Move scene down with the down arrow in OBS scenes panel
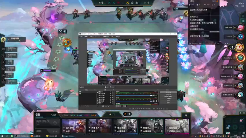The width and height of the screenshot is (246, 138). pyautogui.click(x=88, y=106)
